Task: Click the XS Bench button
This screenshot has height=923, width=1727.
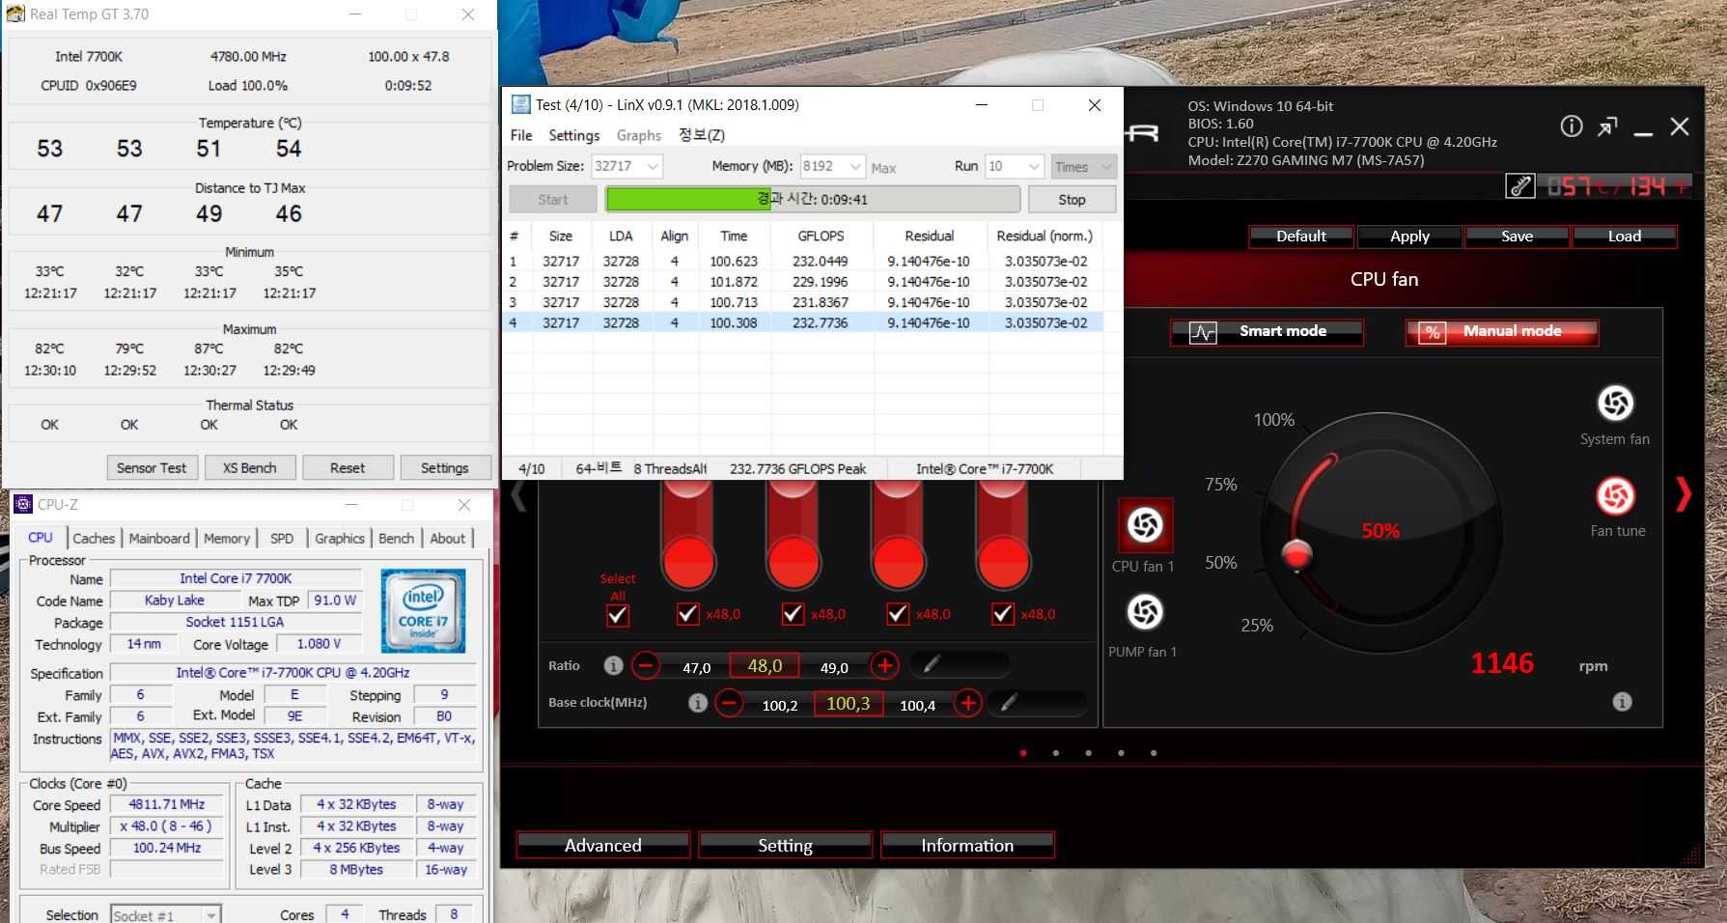Action: [249, 468]
